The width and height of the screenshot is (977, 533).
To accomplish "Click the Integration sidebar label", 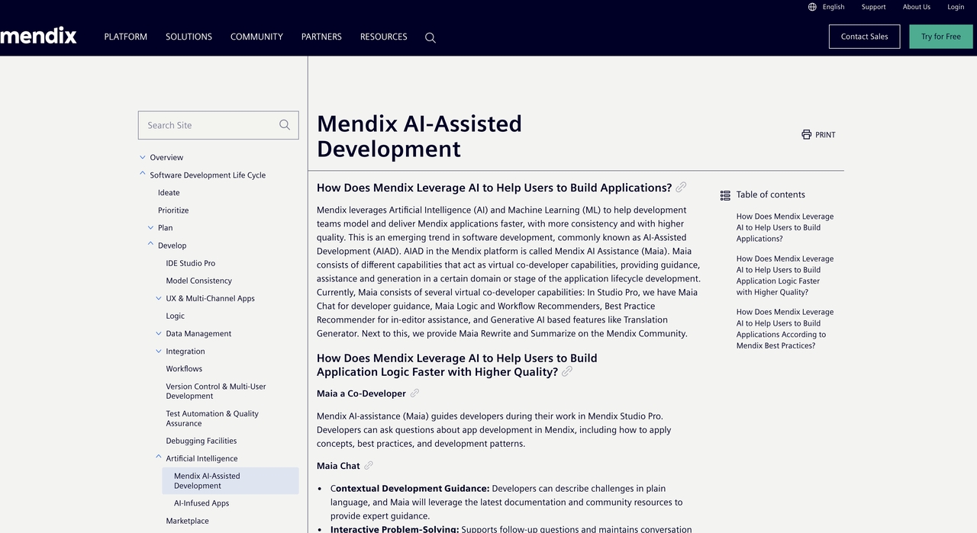I will point(185,352).
